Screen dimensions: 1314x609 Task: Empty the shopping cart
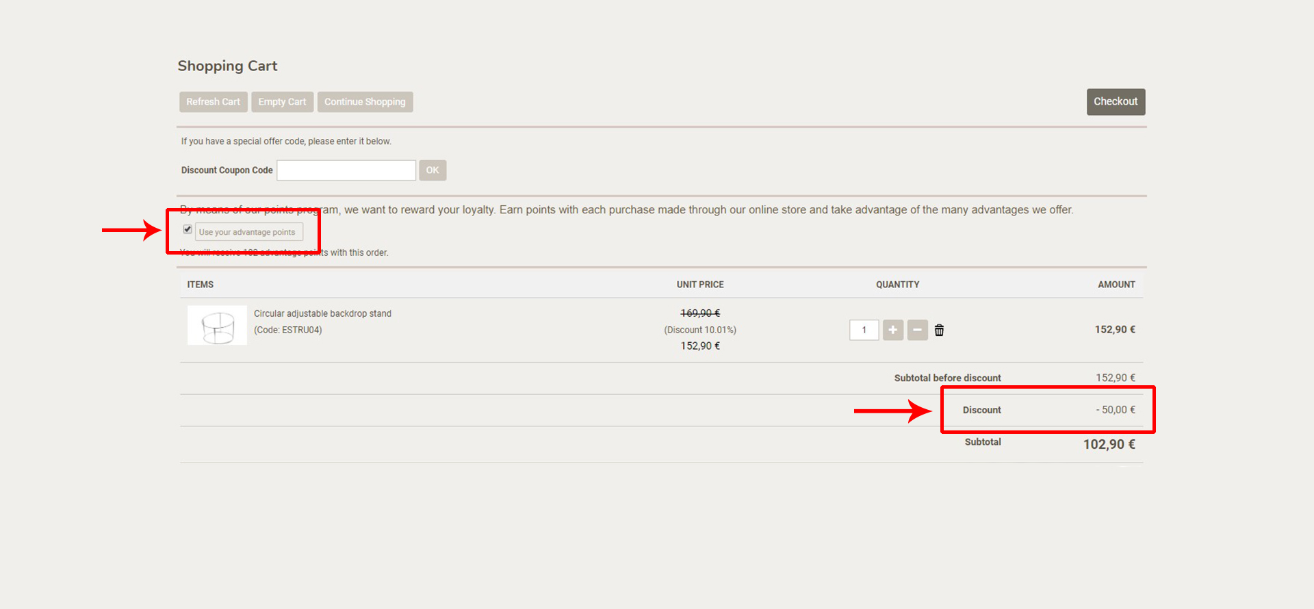[x=282, y=102]
